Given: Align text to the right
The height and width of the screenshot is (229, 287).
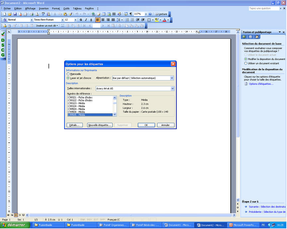Looking at the screenshot, I should point(108,20).
